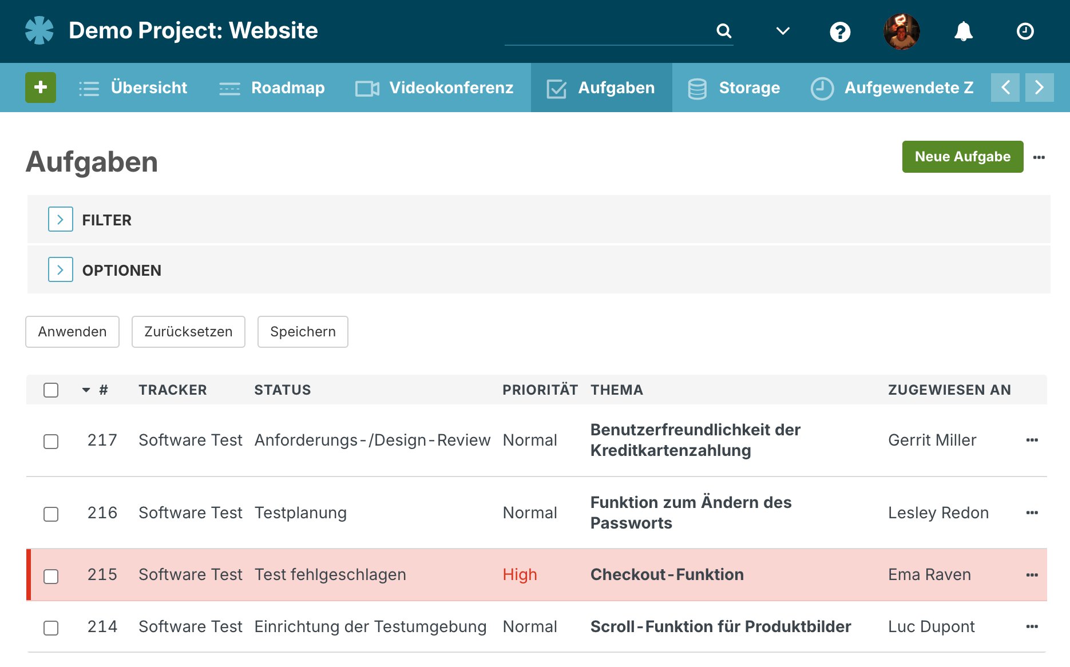Open the Videokonferenz tab

click(434, 88)
